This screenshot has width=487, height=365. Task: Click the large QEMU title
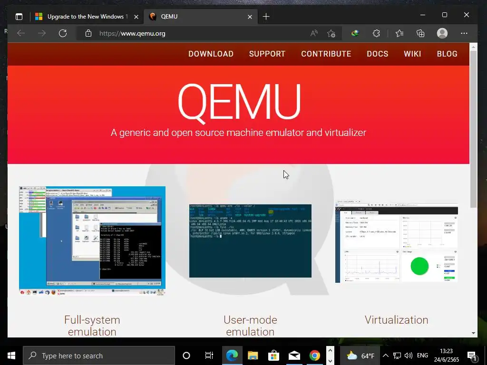click(239, 103)
